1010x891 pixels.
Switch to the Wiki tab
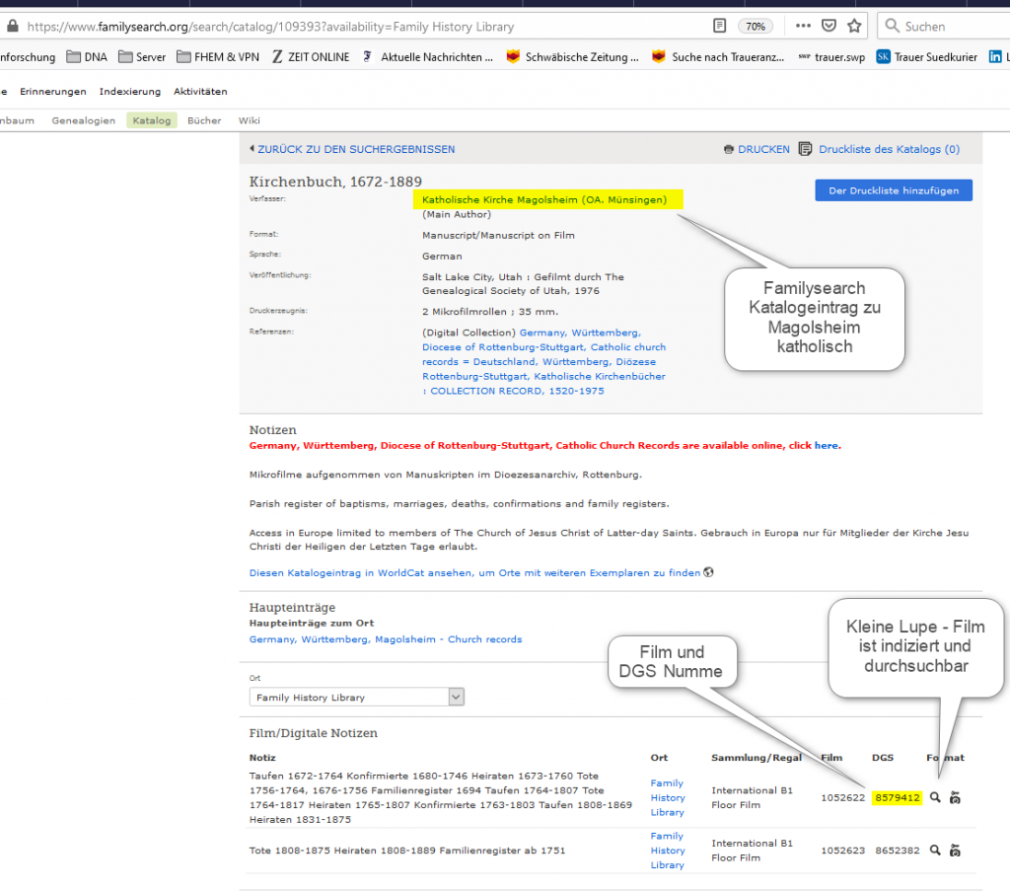pyautogui.click(x=250, y=120)
